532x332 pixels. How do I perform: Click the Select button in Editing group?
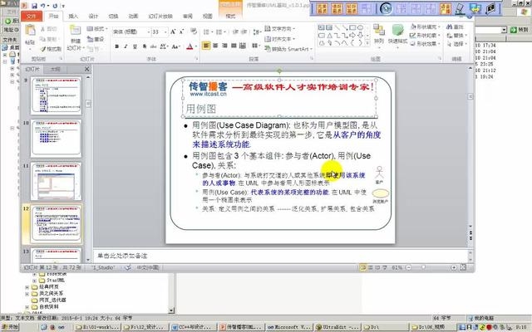[x=456, y=44]
